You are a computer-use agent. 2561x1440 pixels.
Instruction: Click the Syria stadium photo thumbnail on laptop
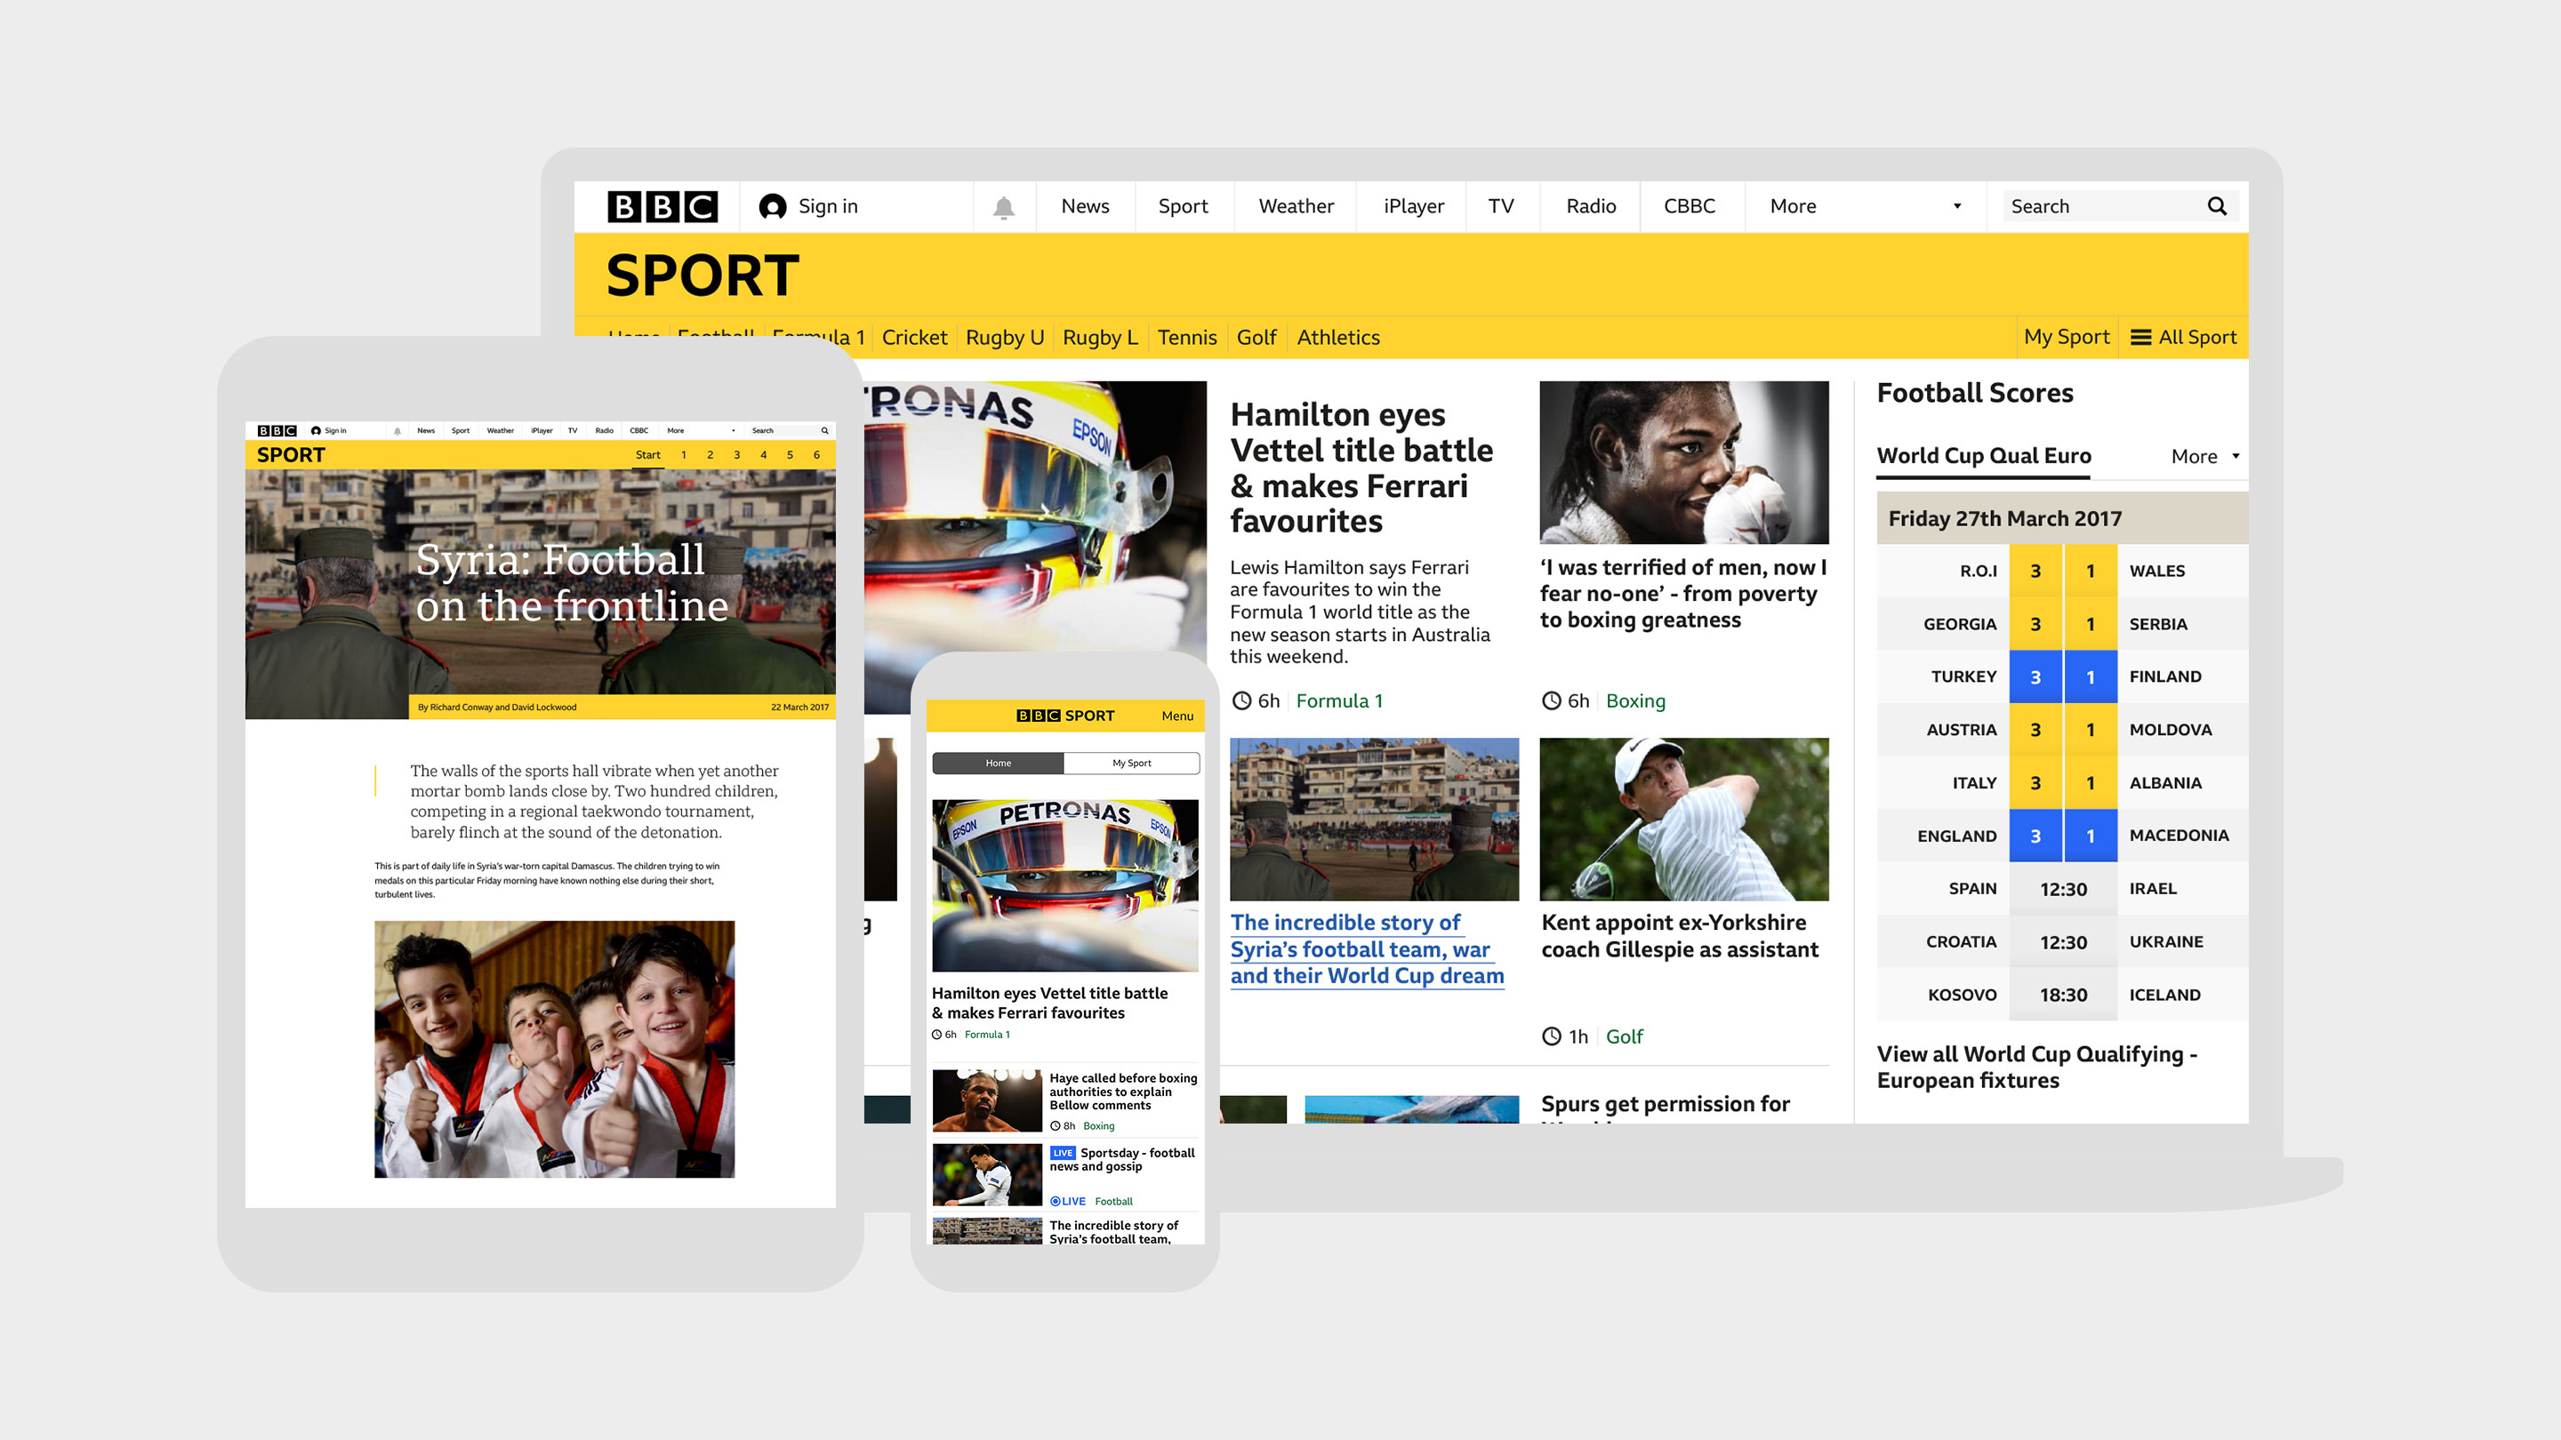[1374, 819]
